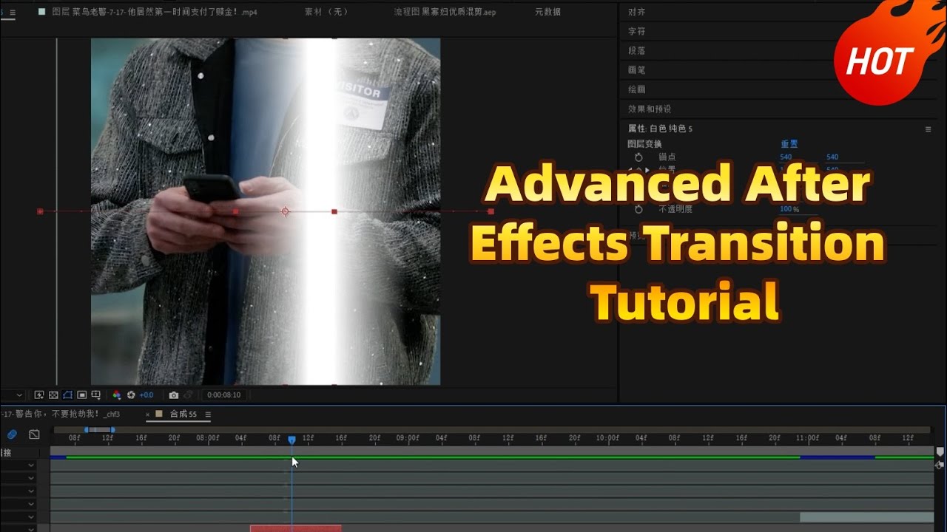Click blue shy layers icon in timeline
The width and height of the screenshot is (947, 532).
pos(12,434)
